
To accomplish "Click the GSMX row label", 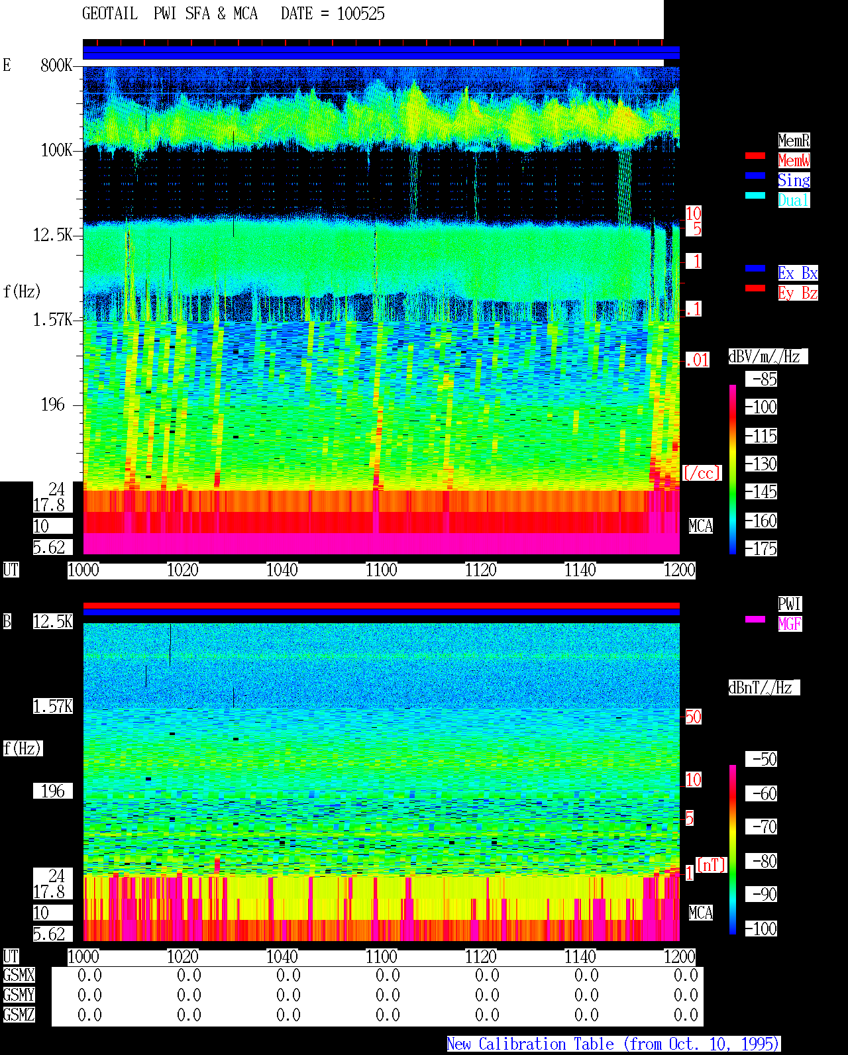I will (19, 976).
